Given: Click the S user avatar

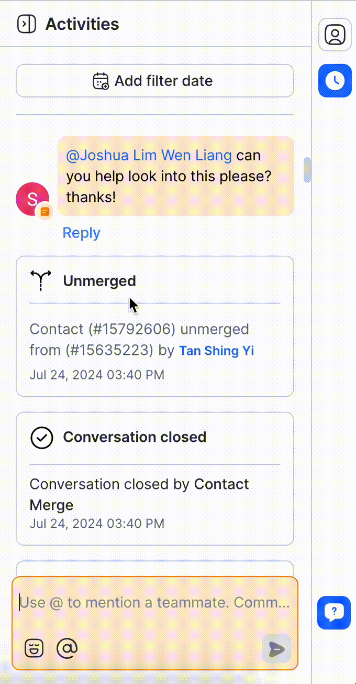Looking at the screenshot, I should (32, 199).
